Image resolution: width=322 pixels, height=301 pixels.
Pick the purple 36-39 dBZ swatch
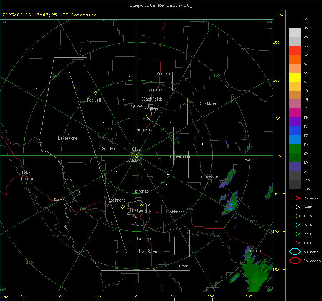click(295, 122)
